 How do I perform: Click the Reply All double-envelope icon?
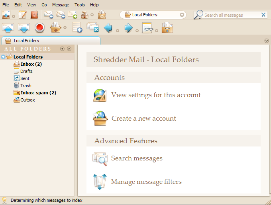click(60, 15)
